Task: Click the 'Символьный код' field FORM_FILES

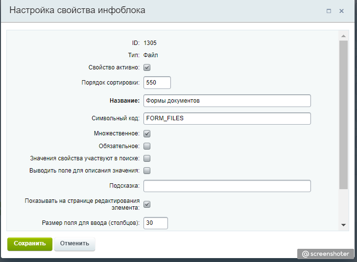Action: click(227, 118)
